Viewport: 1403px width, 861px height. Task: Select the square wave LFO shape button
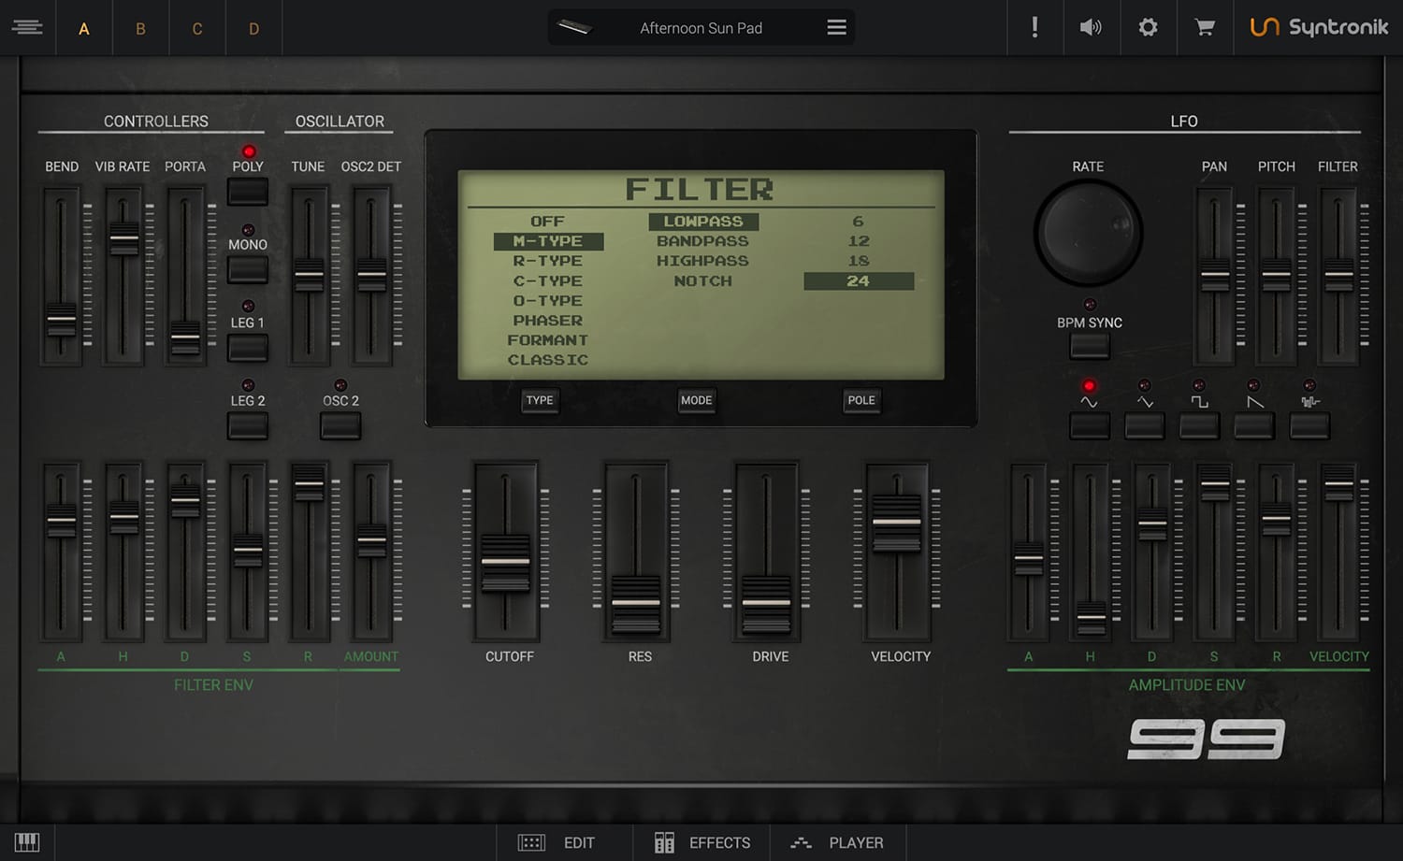pyautogui.click(x=1199, y=426)
